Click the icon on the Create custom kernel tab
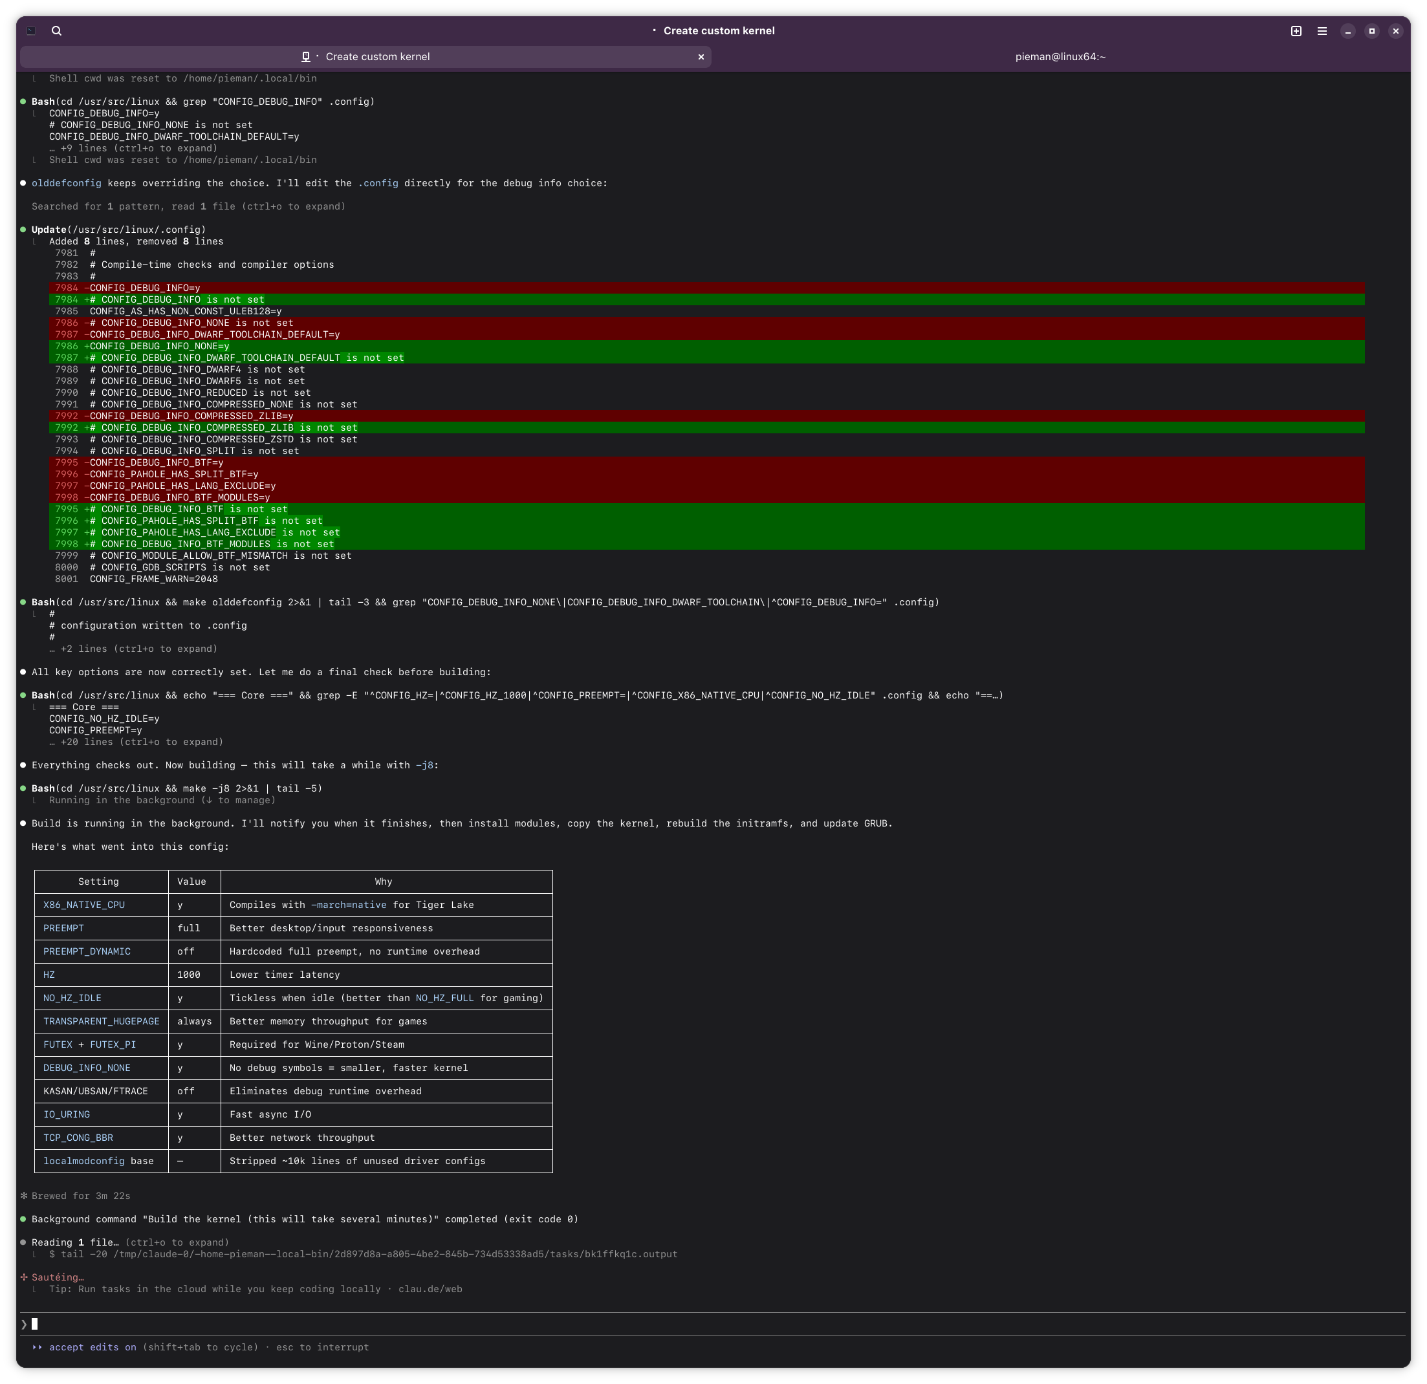Screen dimensions: 1427x1384 [306, 57]
